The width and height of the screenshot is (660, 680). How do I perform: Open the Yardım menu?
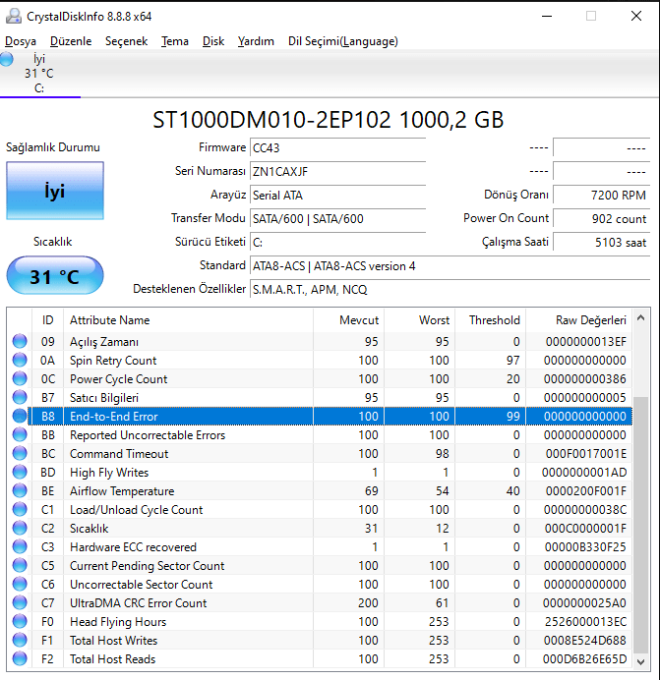pos(256,41)
